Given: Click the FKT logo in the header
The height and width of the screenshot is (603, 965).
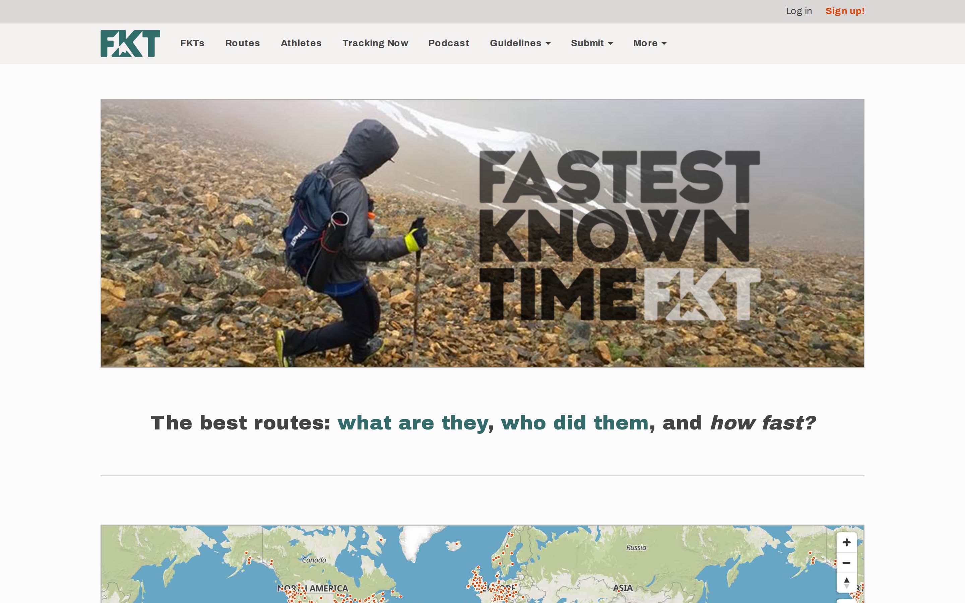Looking at the screenshot, I should click(130, 44).
